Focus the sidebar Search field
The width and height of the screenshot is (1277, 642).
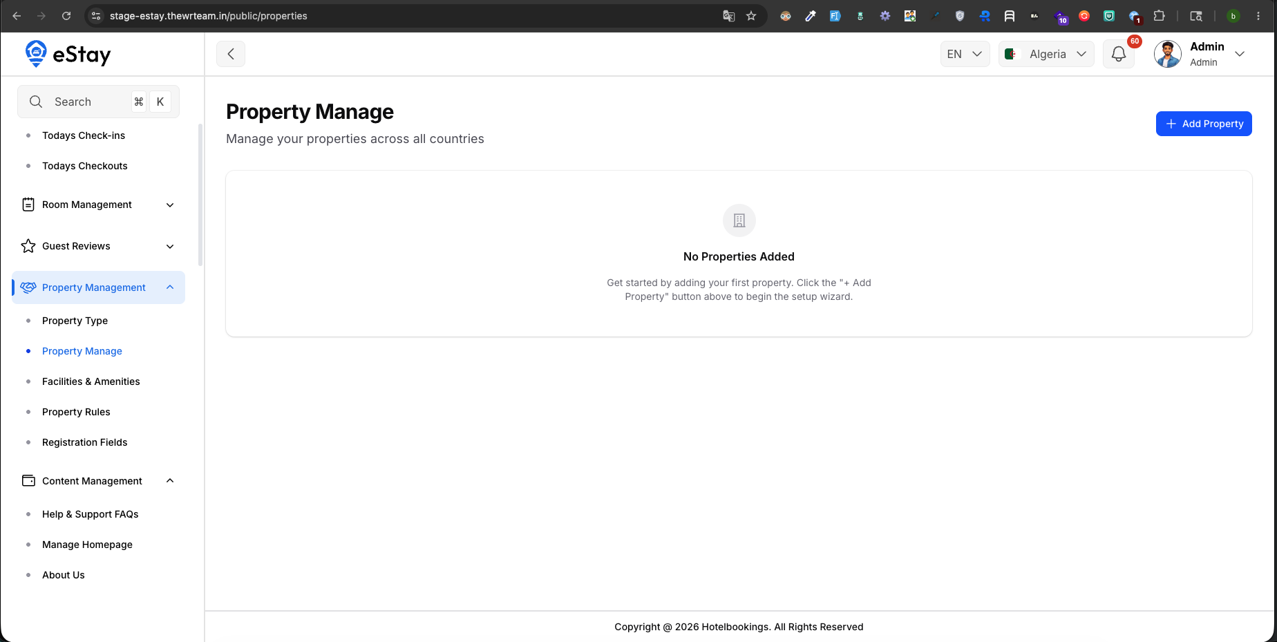click(98, 102)
